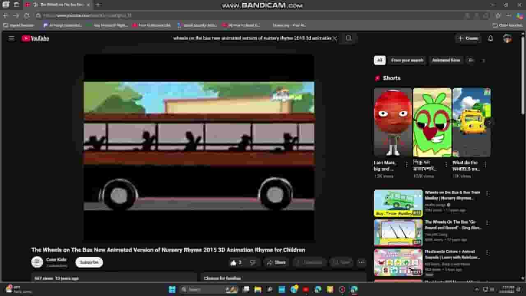Open The Wheels On The Bus Go Round title
The height and width of the screenshot is (296, 526).
pyautogui.click(x=453, y=225)
